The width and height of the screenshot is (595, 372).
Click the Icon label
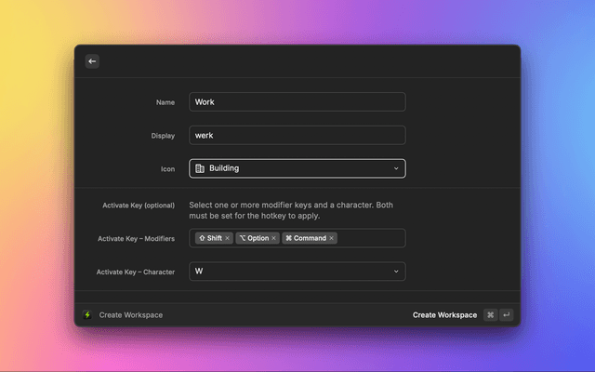click(167, 169)
